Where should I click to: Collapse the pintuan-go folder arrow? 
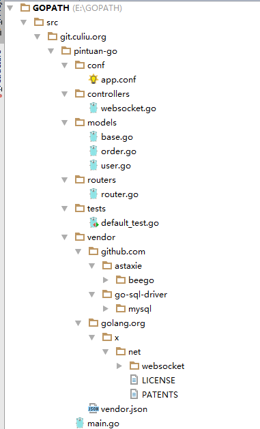(51, 51)
